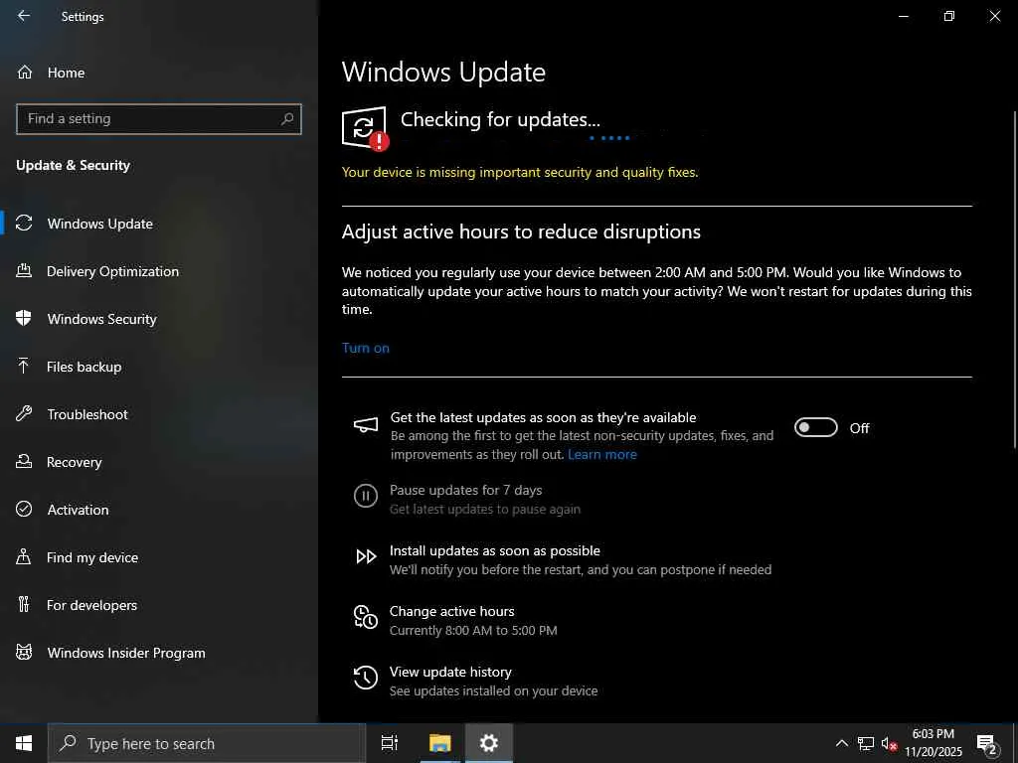The image size is (1018, 763).
Task: Click the update status icon with red alert
Action: 365,128
